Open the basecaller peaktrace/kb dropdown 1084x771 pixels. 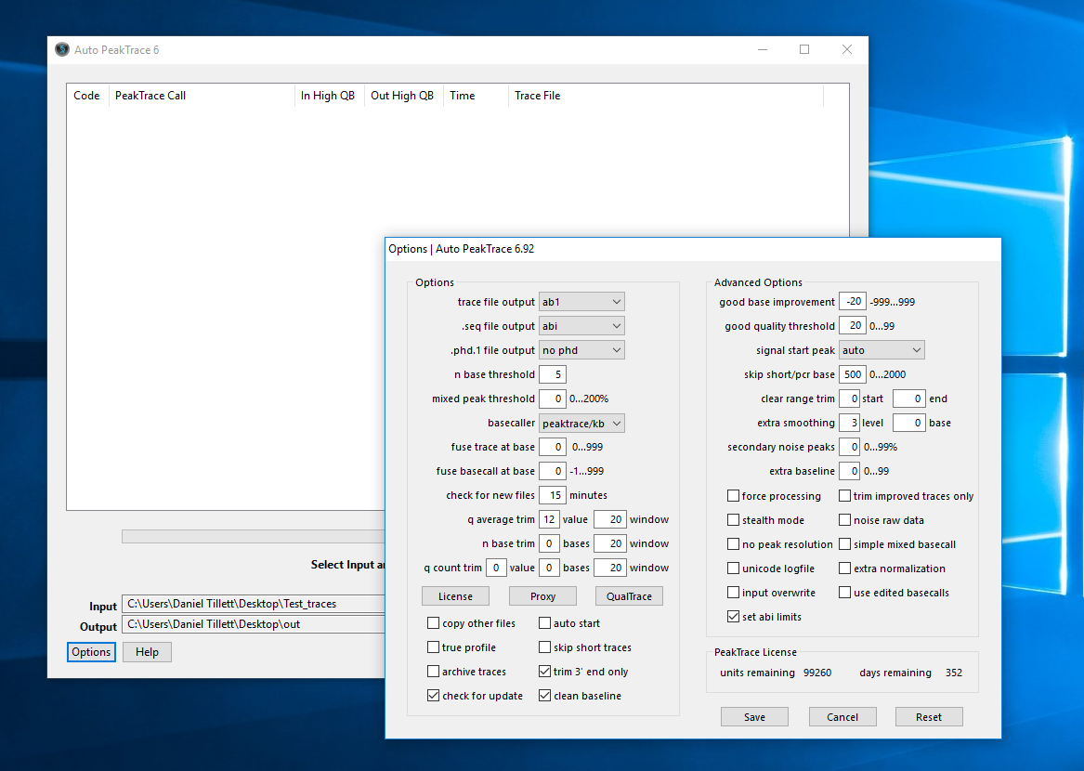(581, 424)
